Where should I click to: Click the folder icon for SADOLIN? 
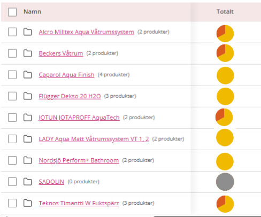pyautogui.click(x=28, y=181)
